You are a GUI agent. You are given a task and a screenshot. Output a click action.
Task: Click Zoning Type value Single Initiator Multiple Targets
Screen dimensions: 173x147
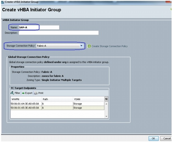pos(61,80)
